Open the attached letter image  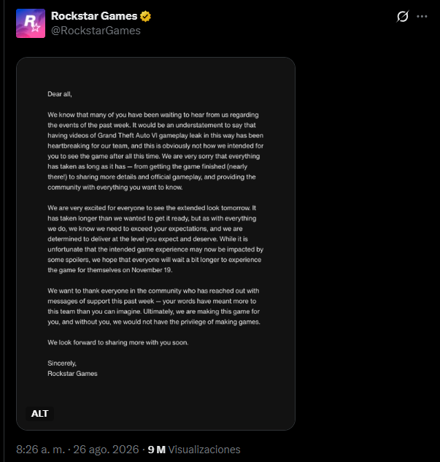(156, 244)
